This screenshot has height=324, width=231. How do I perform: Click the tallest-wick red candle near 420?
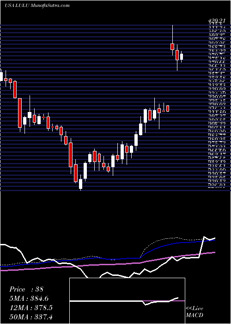172,40
